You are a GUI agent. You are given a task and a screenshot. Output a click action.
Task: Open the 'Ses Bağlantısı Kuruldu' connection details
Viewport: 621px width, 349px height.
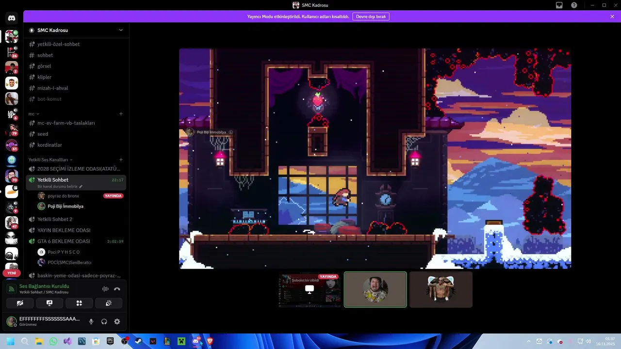pyautogui.click(x=44, y=286)
